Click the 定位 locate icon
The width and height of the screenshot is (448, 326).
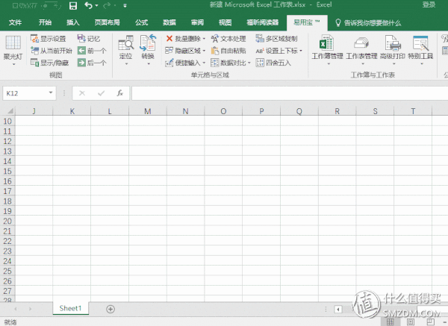click(125, 46)
